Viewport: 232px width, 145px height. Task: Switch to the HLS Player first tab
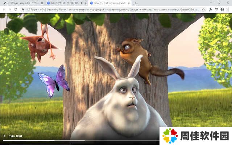coord(22,3)
